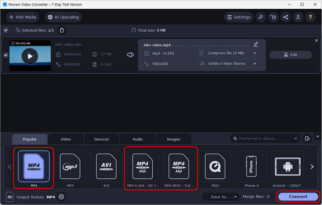Click the Total size: 8 MB label
Image resolution: width=322 pixels, height=205 pixels.
(151, 30)
